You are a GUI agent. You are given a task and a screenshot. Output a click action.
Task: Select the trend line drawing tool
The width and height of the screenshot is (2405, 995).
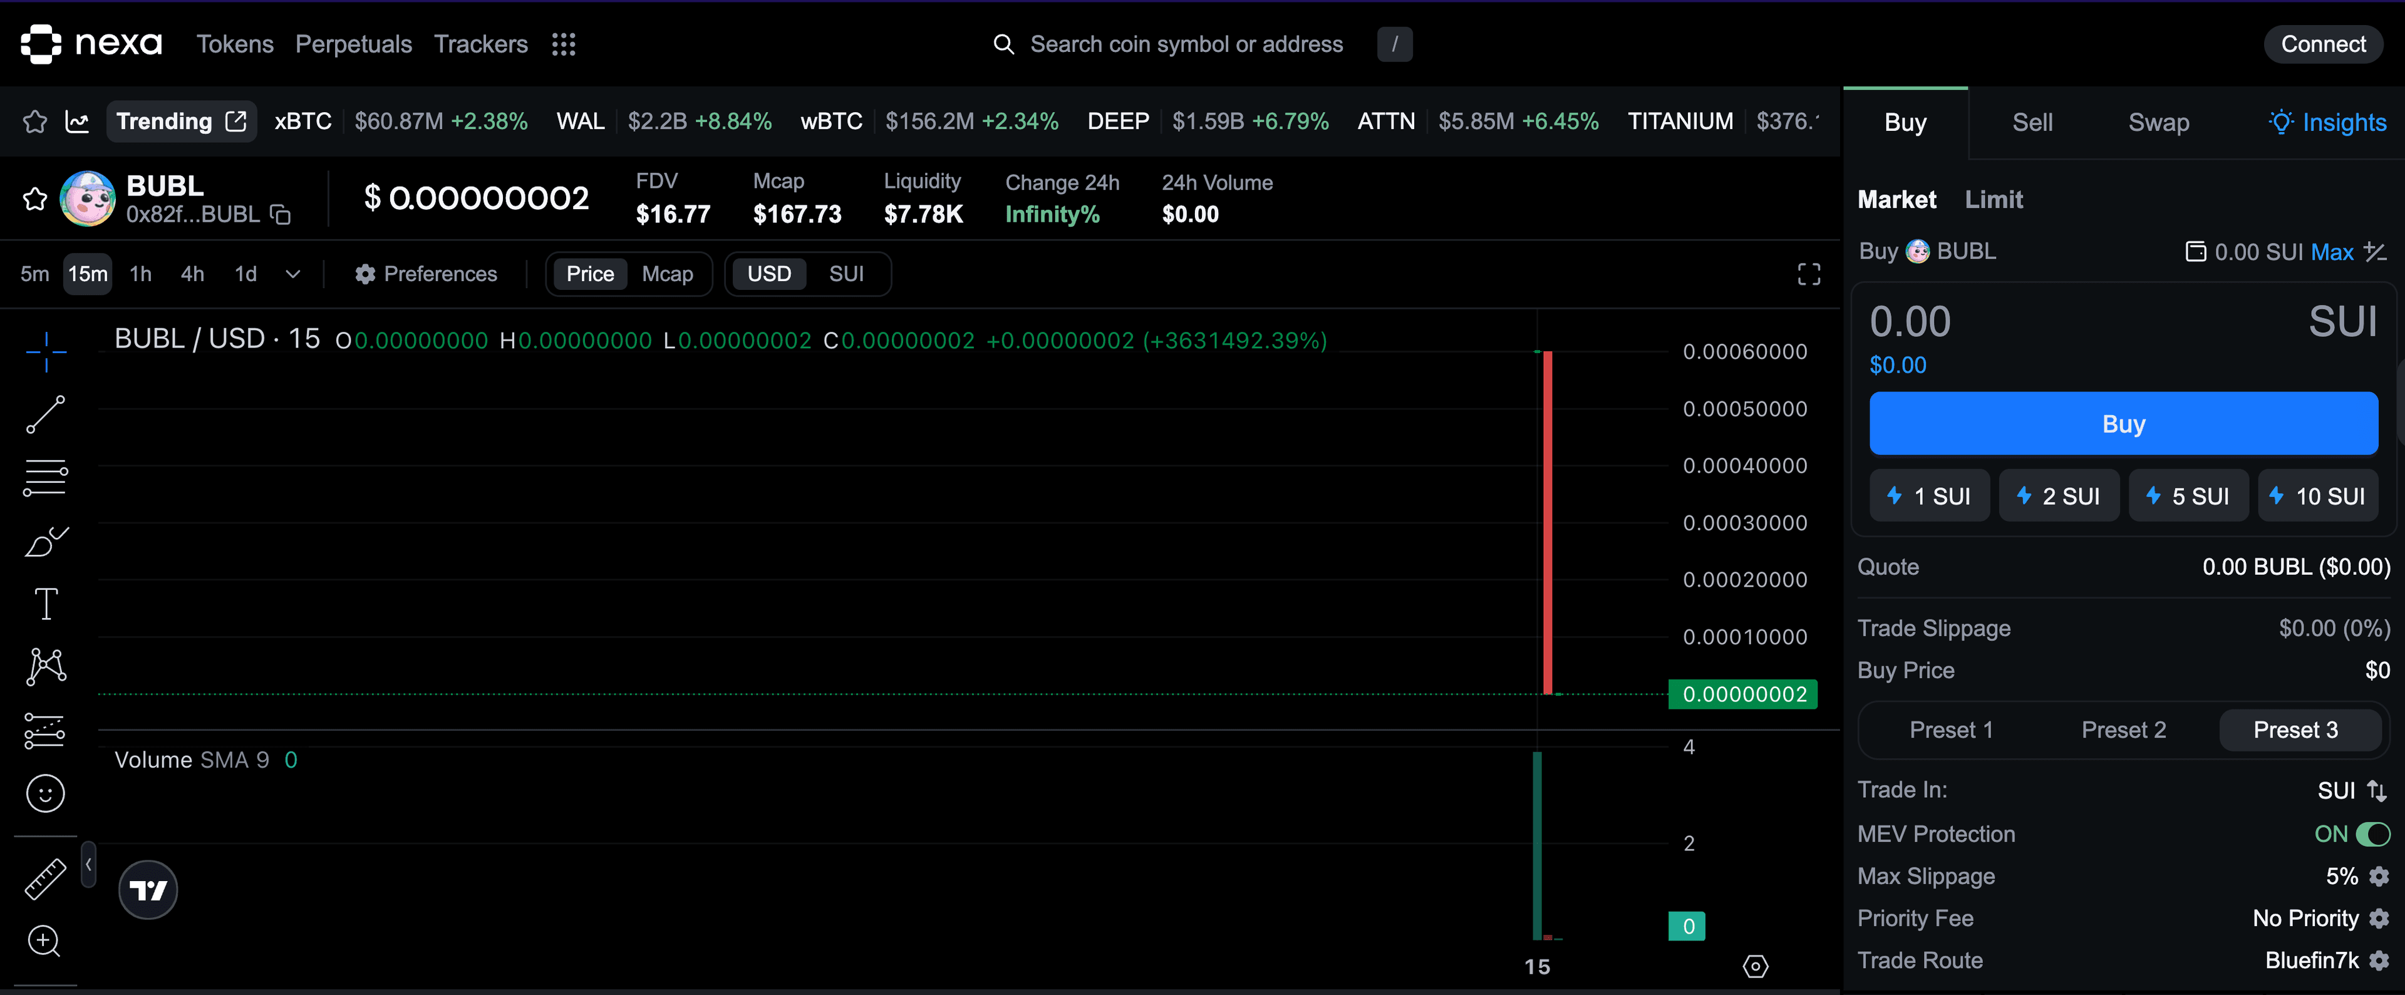click(45, 415)
